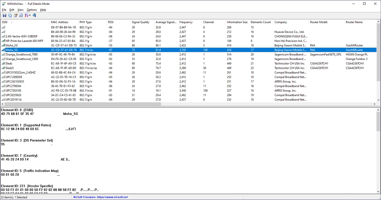This screenshot has height=200, width=381.
Task: Sort by the Frequency column header
Action: pyautogui.click(x=190, y=22)
